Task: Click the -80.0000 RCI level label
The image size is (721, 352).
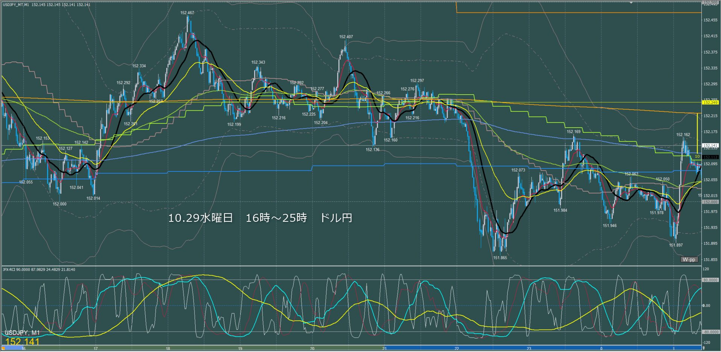Action: click(x=710, y=332)
